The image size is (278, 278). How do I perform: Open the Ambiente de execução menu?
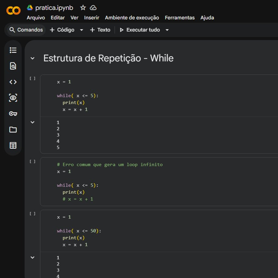coord(132,18)
